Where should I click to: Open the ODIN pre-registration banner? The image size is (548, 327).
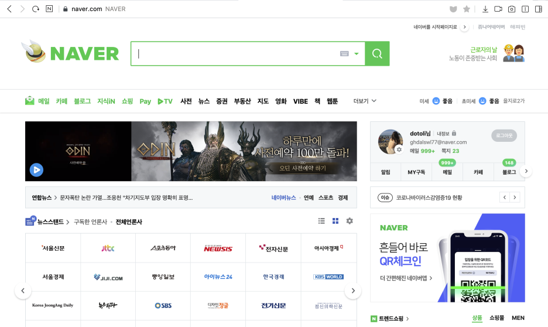tap(244, 151)
